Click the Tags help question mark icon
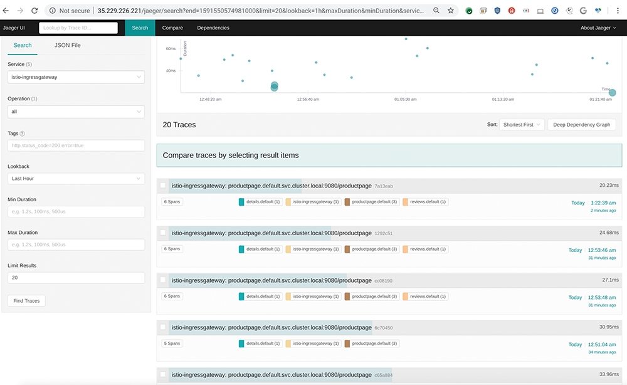Viewport: 627px width, 385px height. point(23,134)
